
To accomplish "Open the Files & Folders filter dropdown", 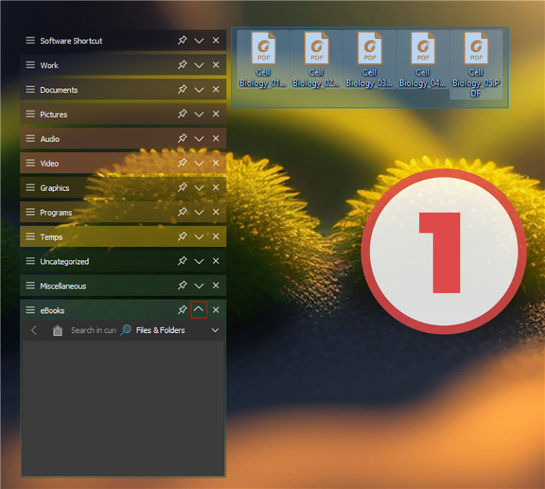I will coord(215,330).
